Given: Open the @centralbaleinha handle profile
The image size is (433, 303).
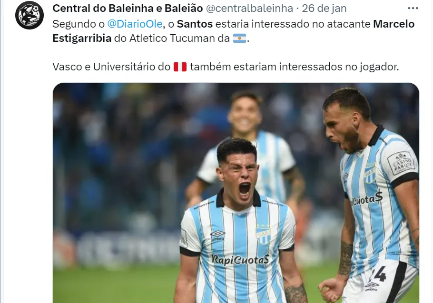Looking at the screenshot, I should click(250, 8).
